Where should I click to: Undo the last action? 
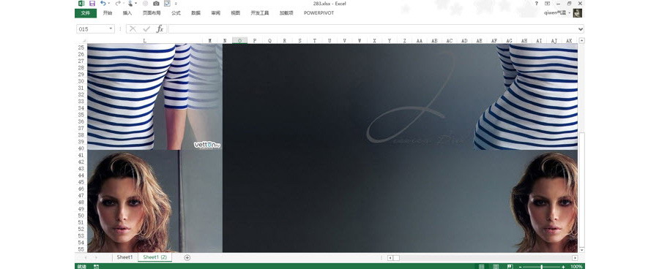(103, 4)
